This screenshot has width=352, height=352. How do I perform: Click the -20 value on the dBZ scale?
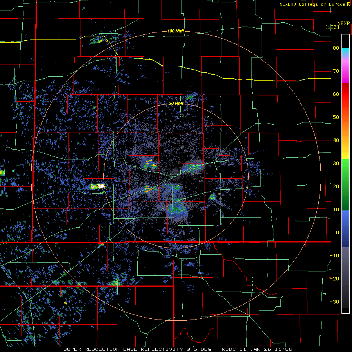pos(334,279)
